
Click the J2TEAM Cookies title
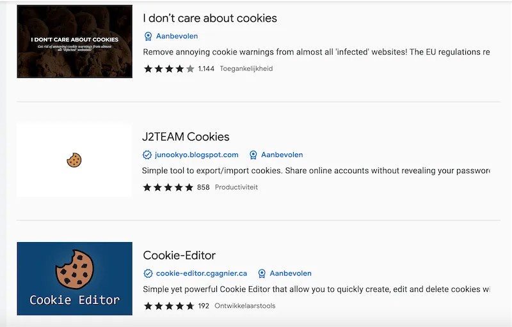(186, 137)
